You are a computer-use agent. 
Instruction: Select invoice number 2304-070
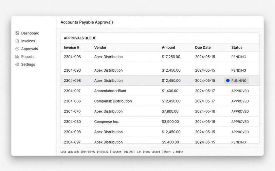(x=72, y=111)
